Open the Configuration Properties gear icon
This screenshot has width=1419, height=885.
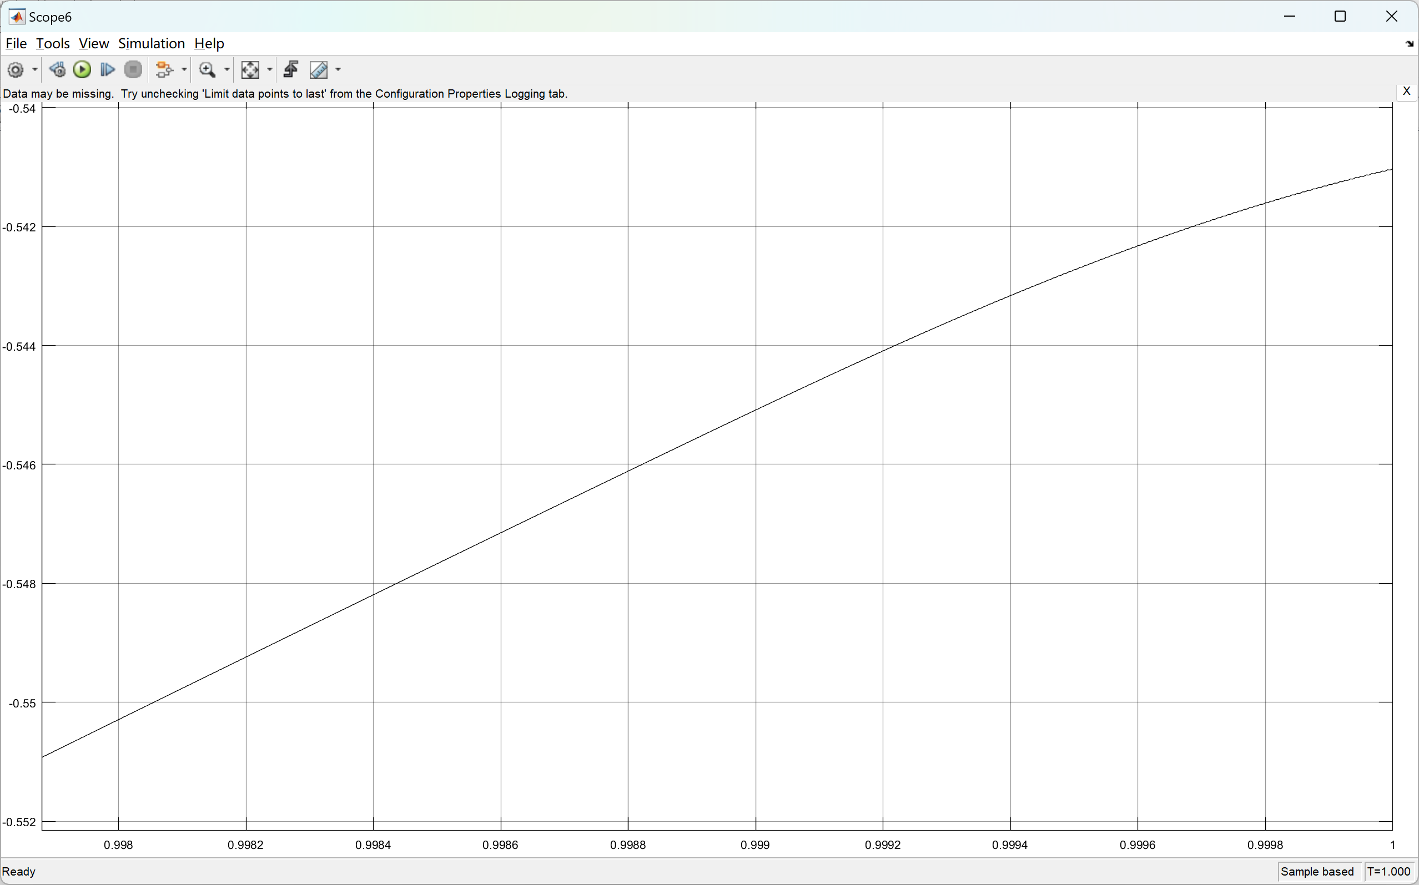pos(16,70)
